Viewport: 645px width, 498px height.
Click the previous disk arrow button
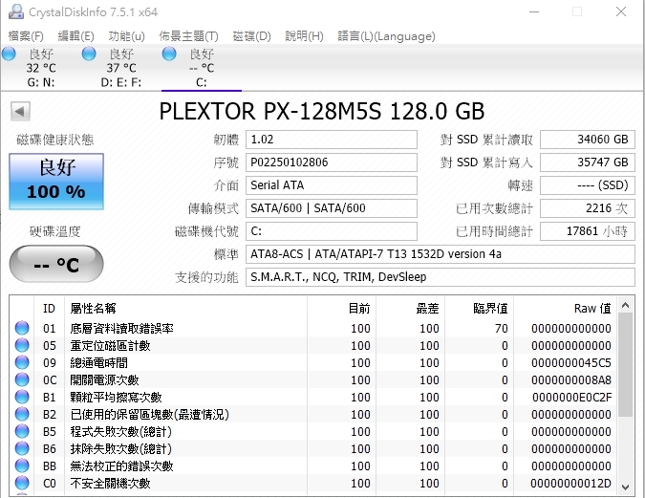tap(20, 111)
